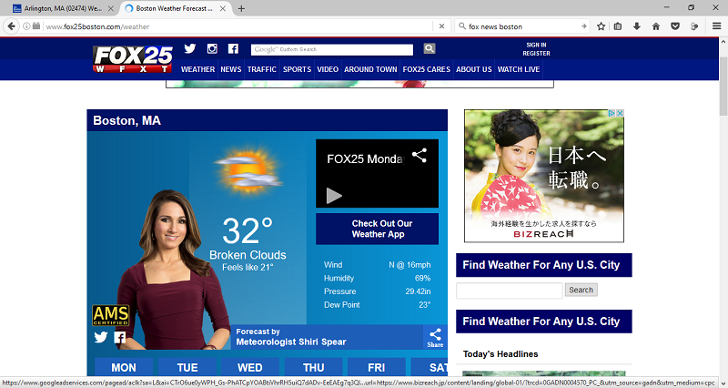Click the Pocket icon in toolbar
728x388 pixels.
(675, 26)
